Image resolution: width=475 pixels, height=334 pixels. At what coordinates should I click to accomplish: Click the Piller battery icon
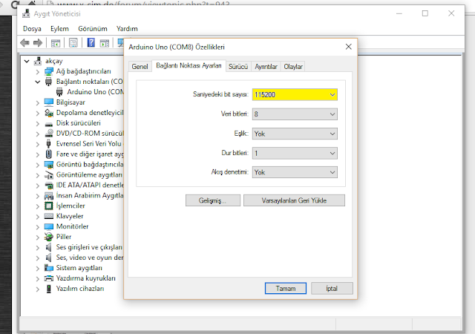(x=49, y=237)
